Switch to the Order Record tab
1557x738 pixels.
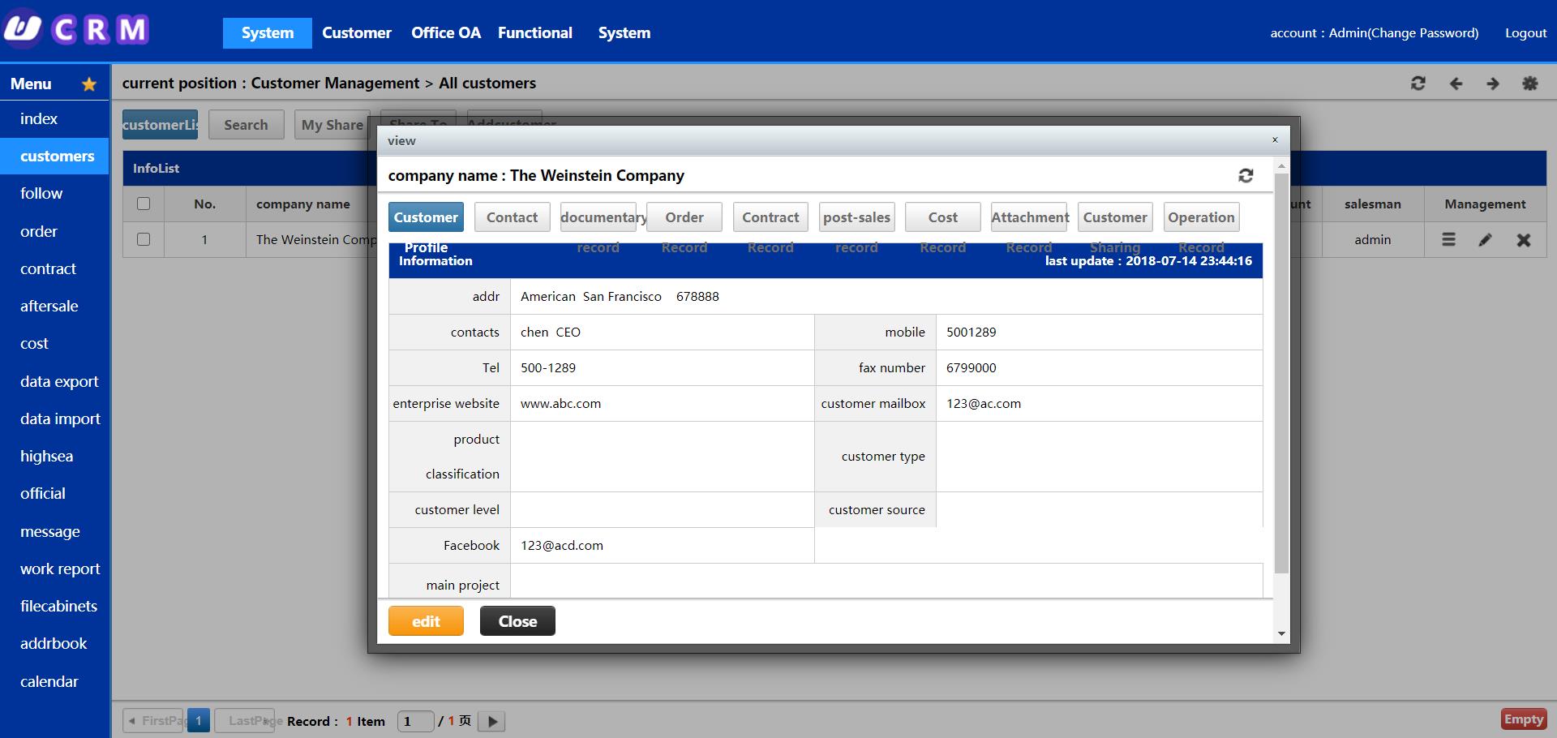click(x=684, y=217)
